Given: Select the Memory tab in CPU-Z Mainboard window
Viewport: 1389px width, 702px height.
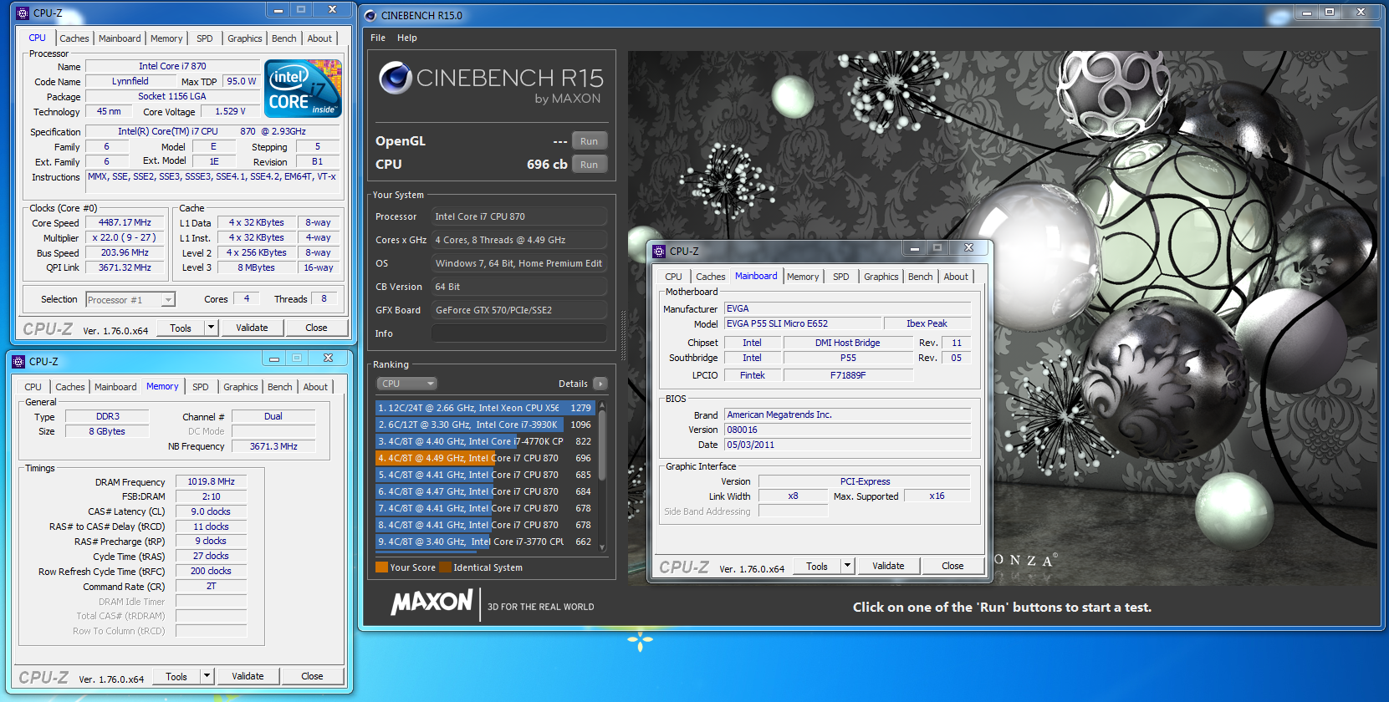Looking at the screenshot, I should pyautogui.click(x=803, y=277).
